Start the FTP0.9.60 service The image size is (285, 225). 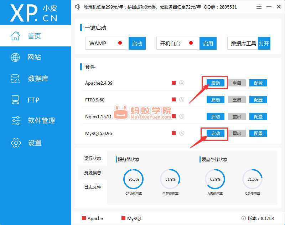tap(216, 100)
